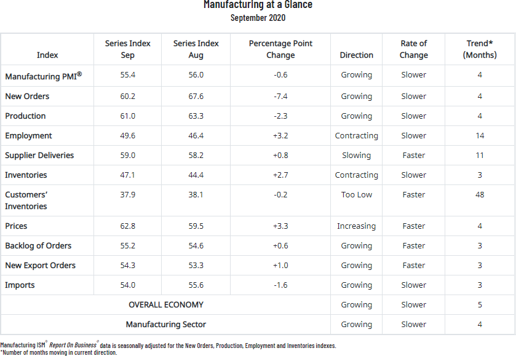Select the OVERALL ECONOMY row
Viewport: 516px width, 356px height.
coord(166,305)
